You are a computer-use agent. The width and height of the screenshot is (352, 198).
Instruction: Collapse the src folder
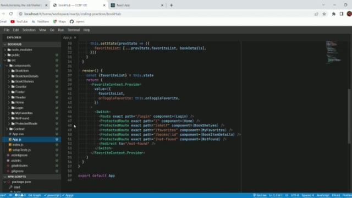coord(31,61)
